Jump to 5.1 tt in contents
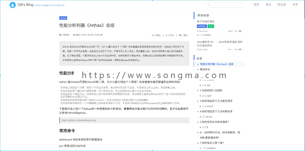The image size is (305, 151). (x=205, y=127)
